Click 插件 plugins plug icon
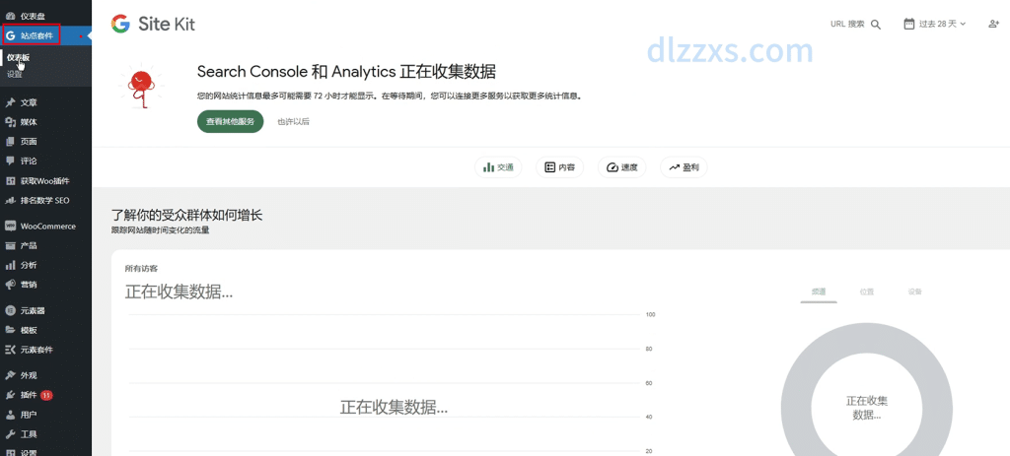This screenshot has width=1010, height=456. click(x=10, y=395)
